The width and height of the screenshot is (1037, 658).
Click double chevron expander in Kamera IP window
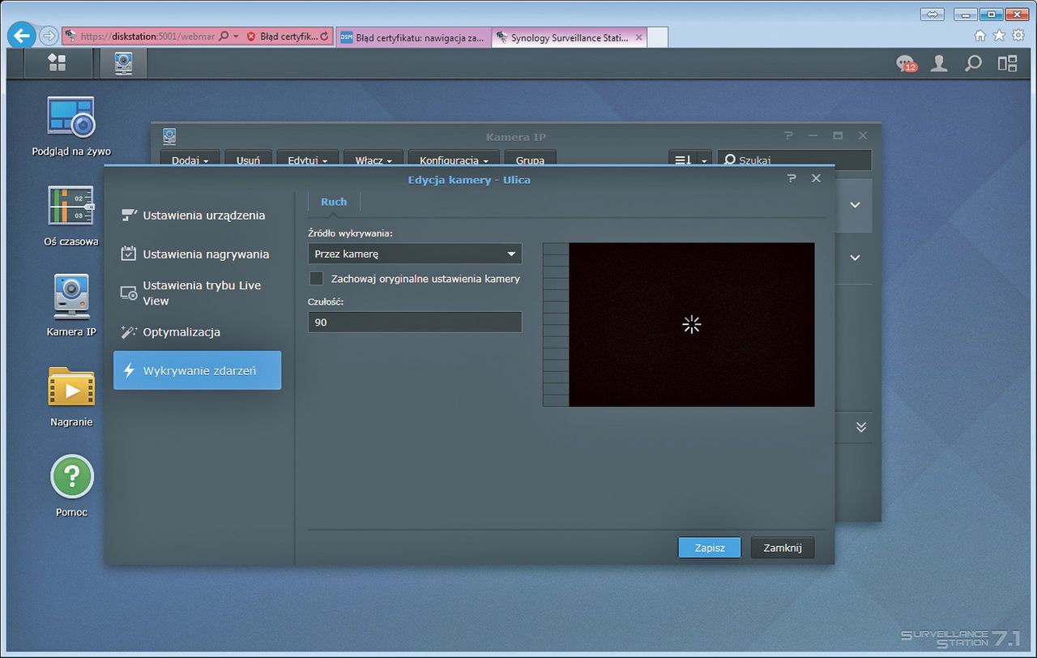(861, 427)
